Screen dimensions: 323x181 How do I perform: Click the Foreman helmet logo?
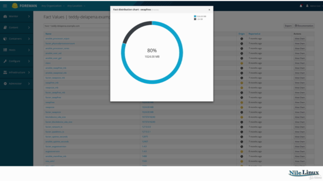(15, 6)
